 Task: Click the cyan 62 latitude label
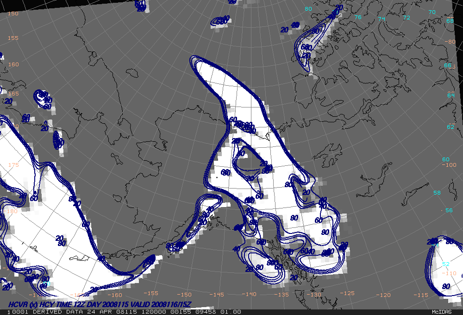coord(450,127)
